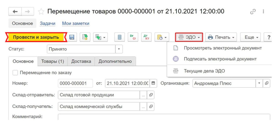Screen dimensions: 278x126
Task: Open the calendar picker icon for date
Action: coord(153,83)
